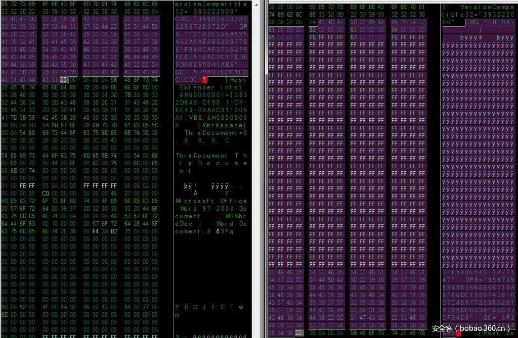This screenshot has height=338, width=518.
Task: Click '8F66DC19B0F4B616' in right ASCII column
Action: [479, 295]
